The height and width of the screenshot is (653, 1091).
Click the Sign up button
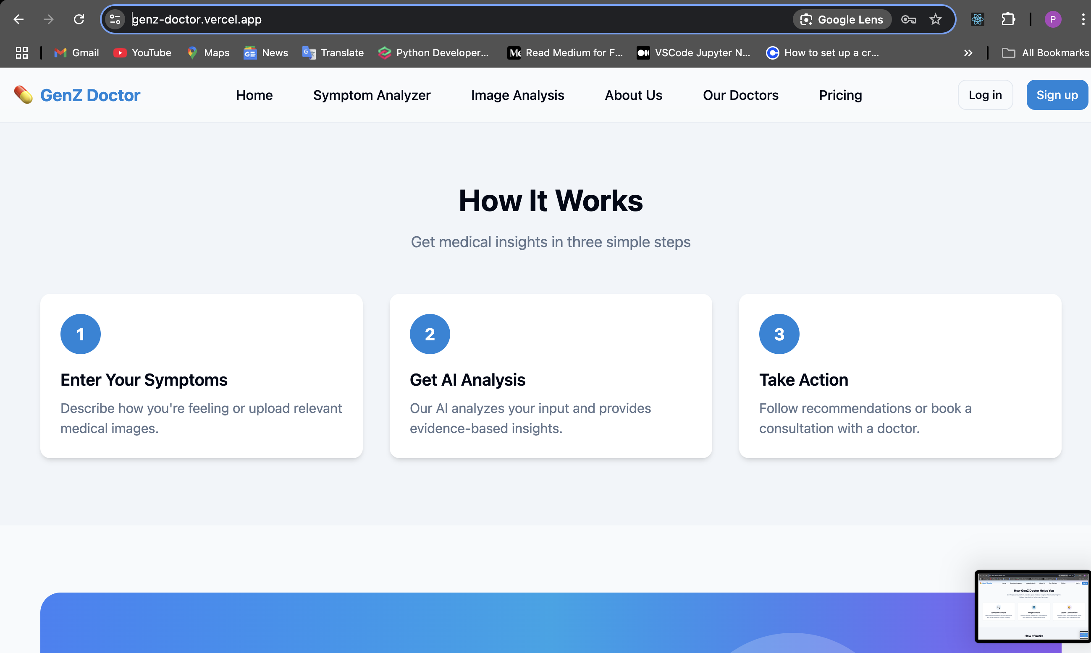(x=1057, y=95)
